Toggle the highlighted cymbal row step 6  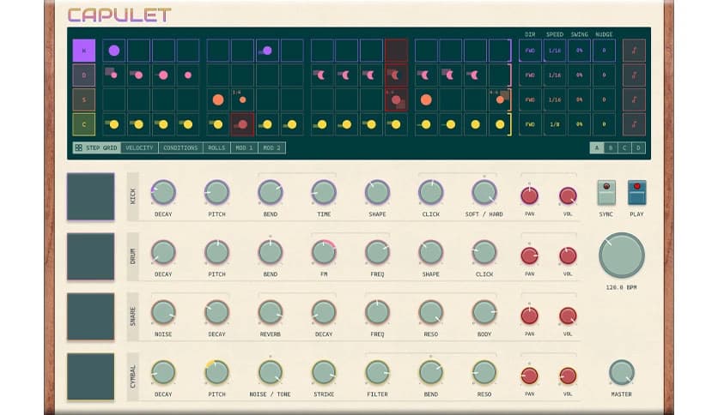click(242, 124)
